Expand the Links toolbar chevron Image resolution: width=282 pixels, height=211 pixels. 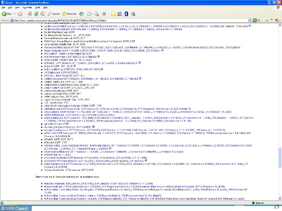[x=272, y=20]
